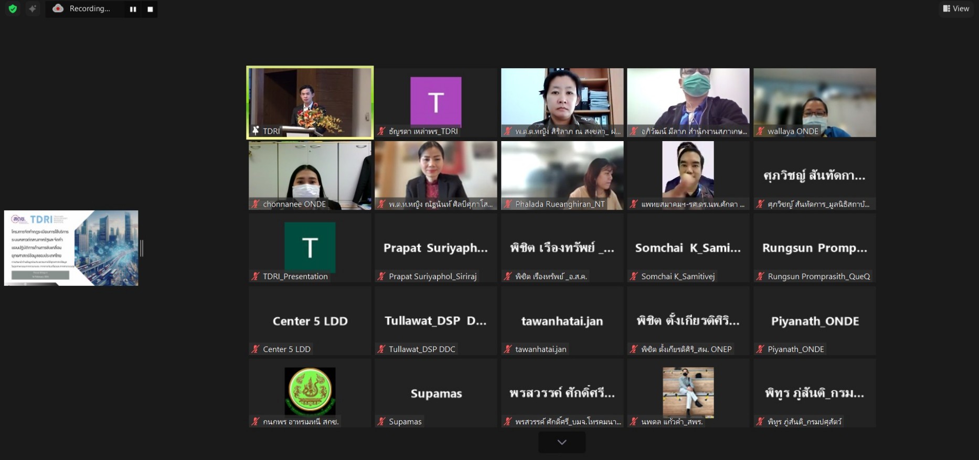Click the divider handle beside presentation thumbnail

(x=142, y=248)
